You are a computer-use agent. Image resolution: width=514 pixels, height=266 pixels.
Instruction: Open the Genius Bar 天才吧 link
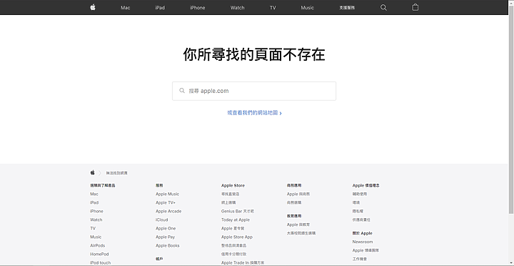pyautogui.click(x=238, y=211)
